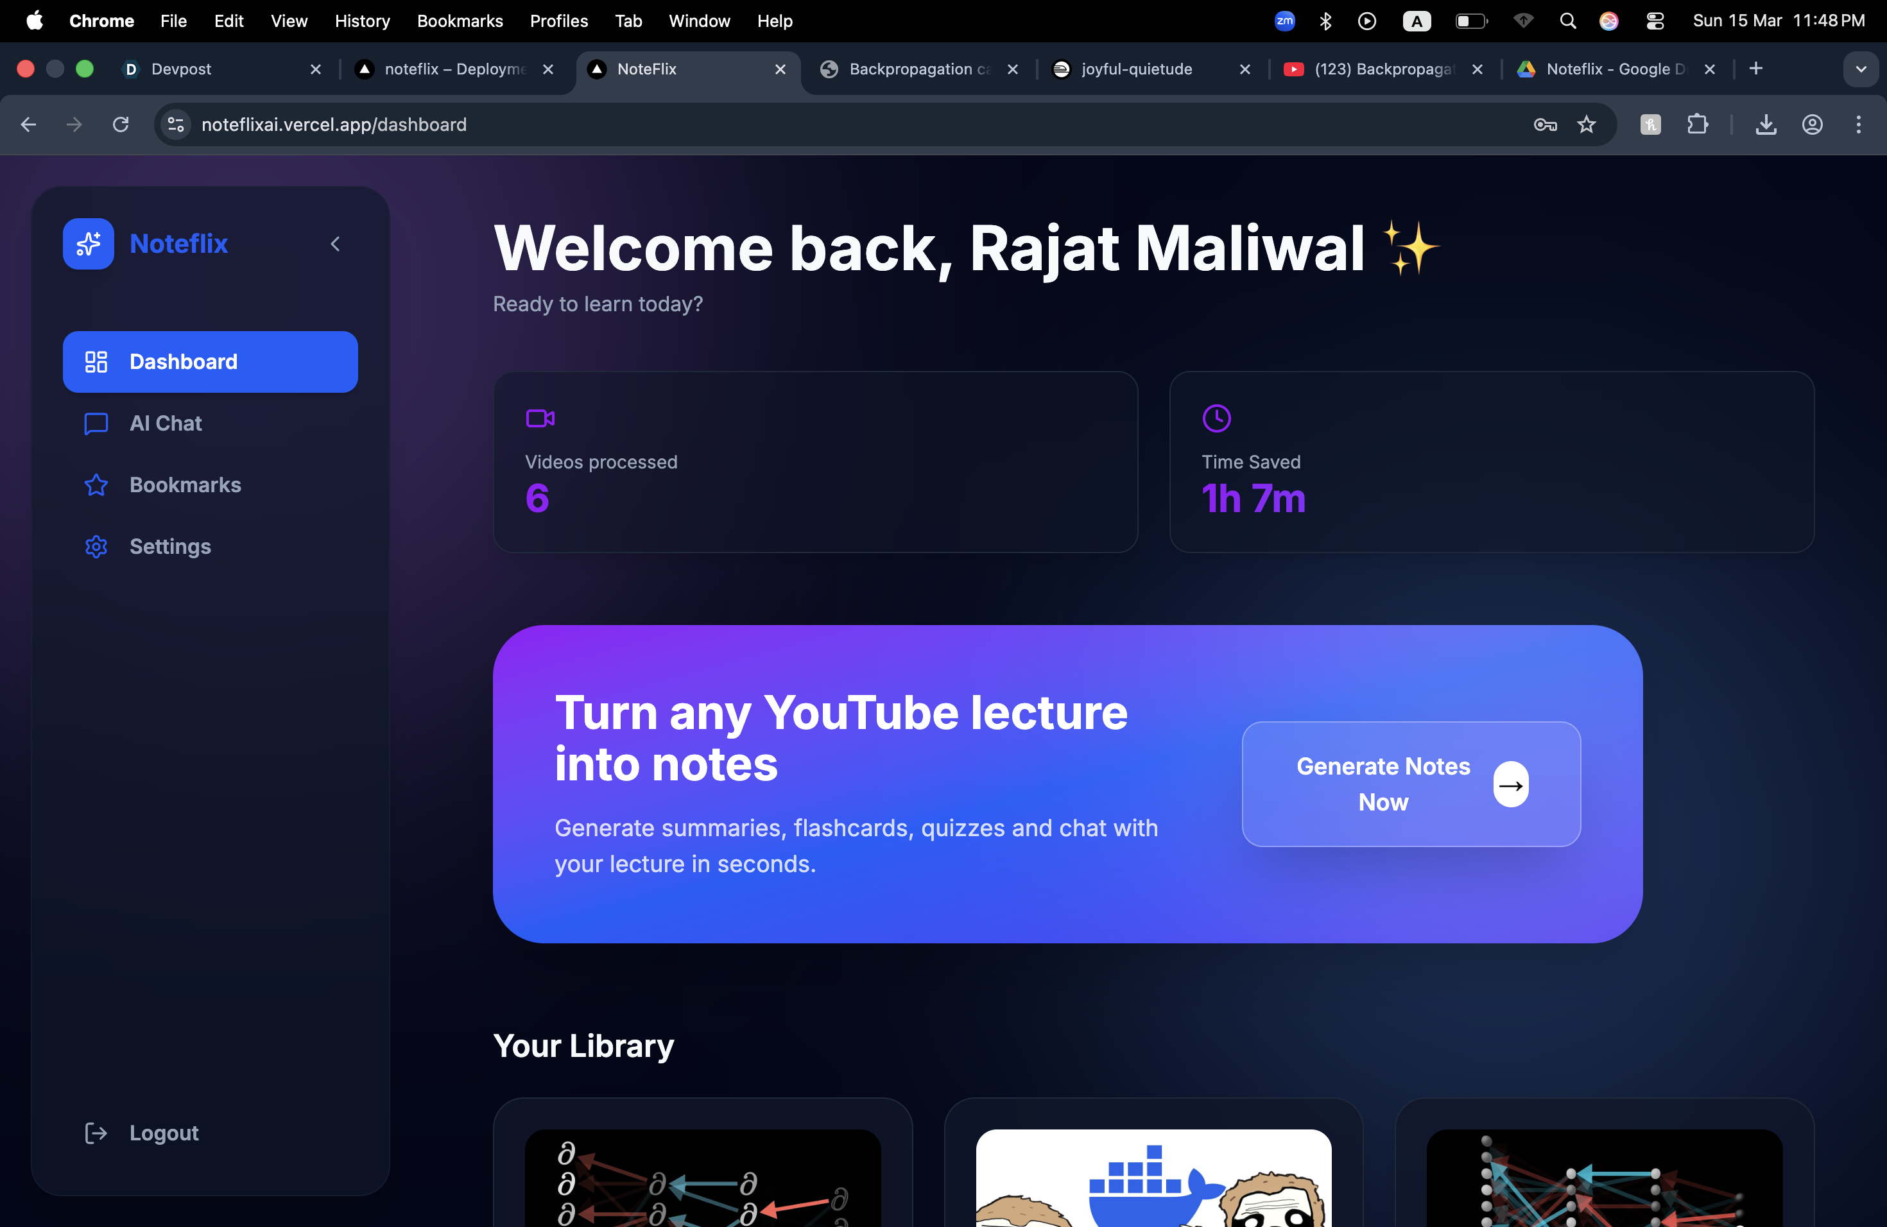
Task: Open macOS Control Center toggle icon
Action: tap(1655, 21)
